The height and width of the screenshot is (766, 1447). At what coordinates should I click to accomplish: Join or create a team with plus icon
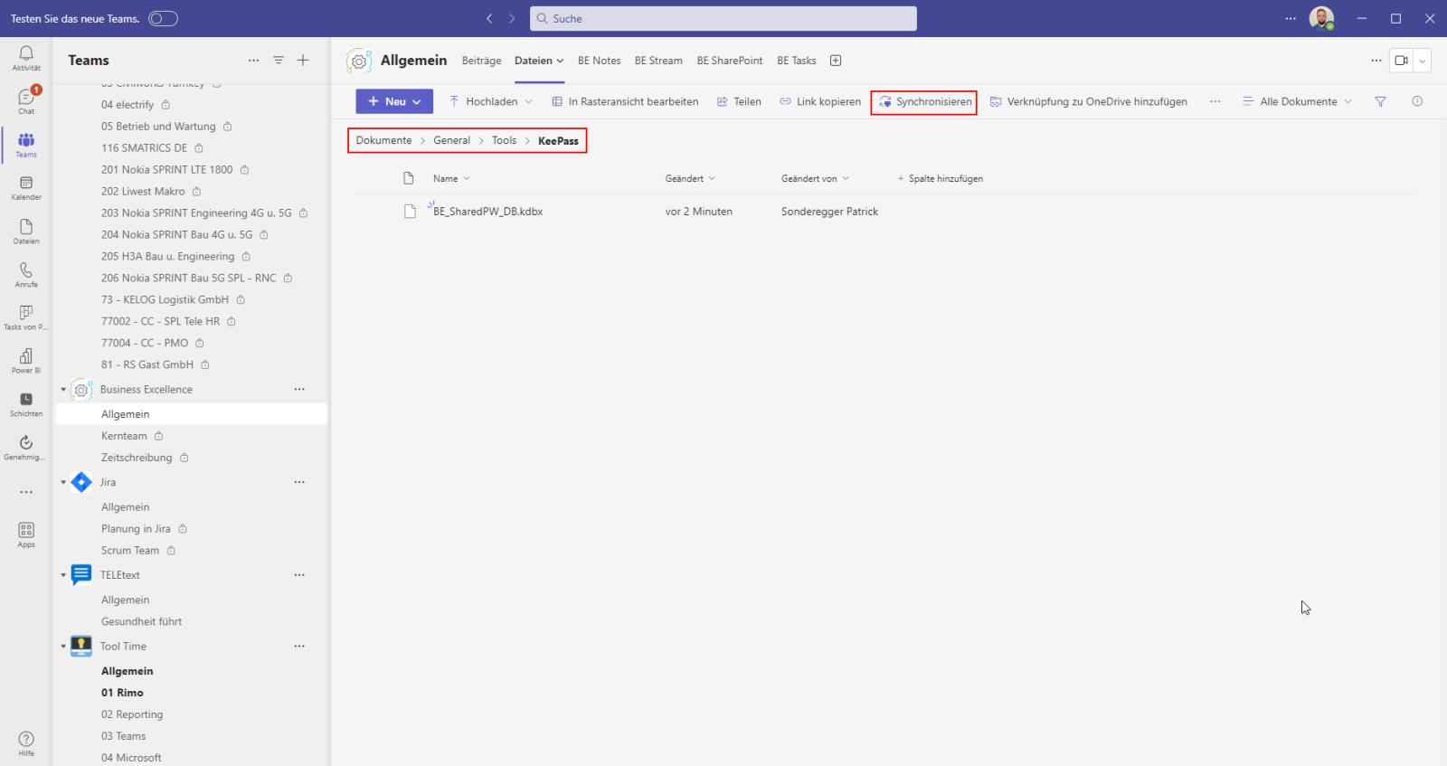(x=303, y=60)
